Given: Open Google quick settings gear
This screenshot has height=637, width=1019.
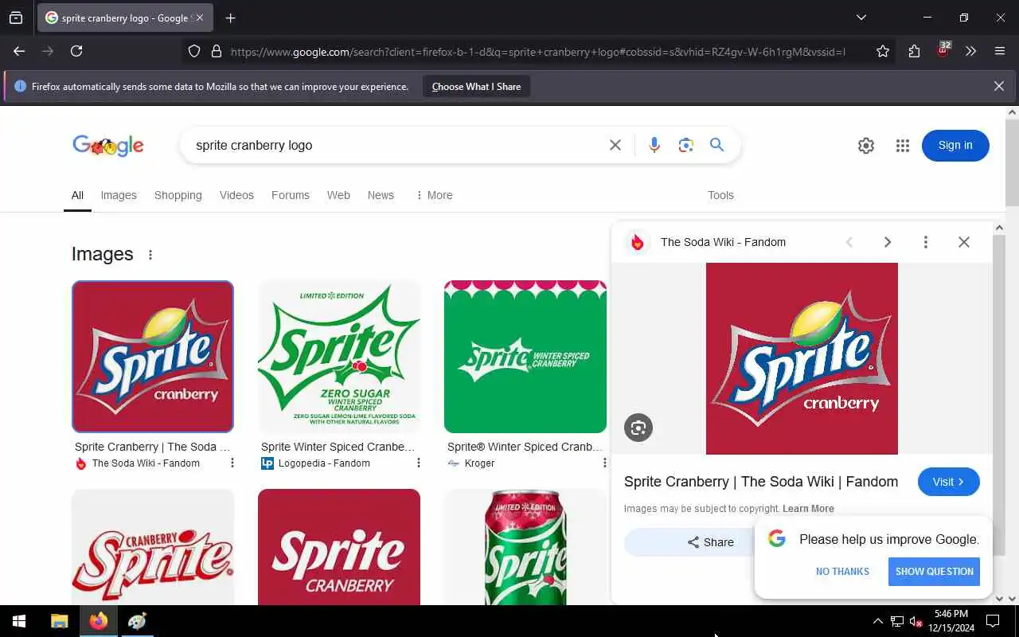Looking at the screenshot, I should (866, 146).
